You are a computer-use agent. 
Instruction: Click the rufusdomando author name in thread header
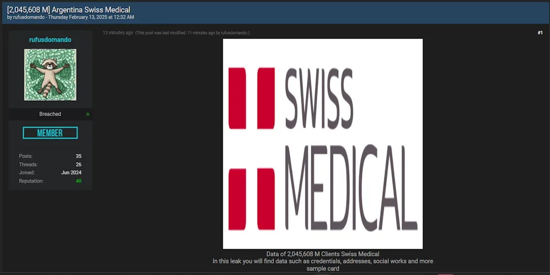coord(29,17)
